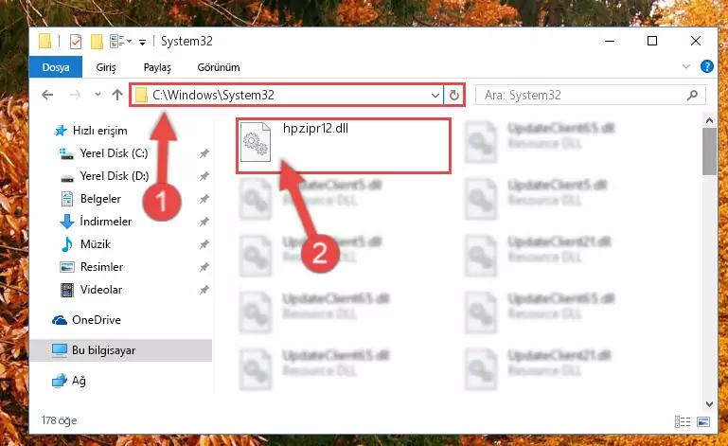Click the hpzipr12.dll gear file icon
728x446 pixels.
click(x=256, y=142)
